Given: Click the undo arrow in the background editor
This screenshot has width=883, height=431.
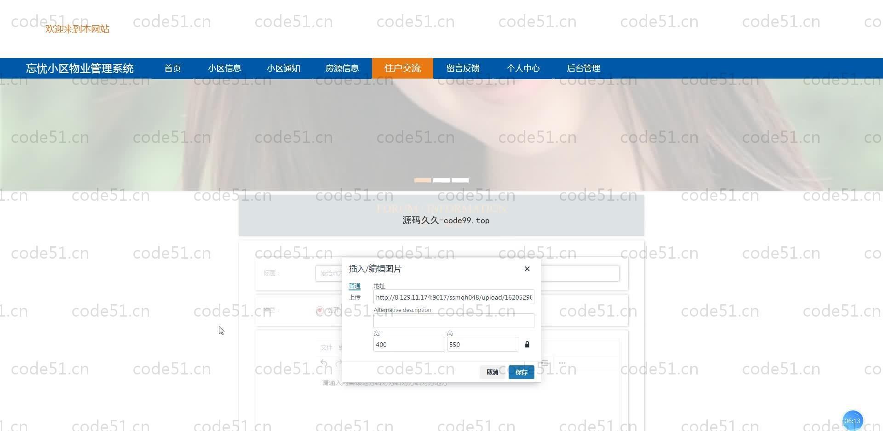Looking at the screenshot, I should 324,363.
